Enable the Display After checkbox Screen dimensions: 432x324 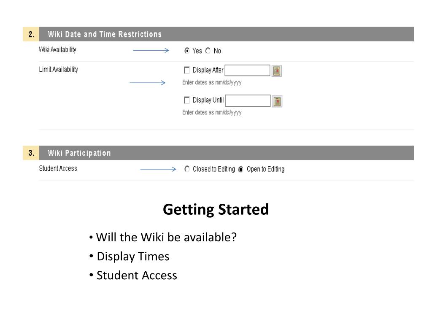click(x=187, y=70)
